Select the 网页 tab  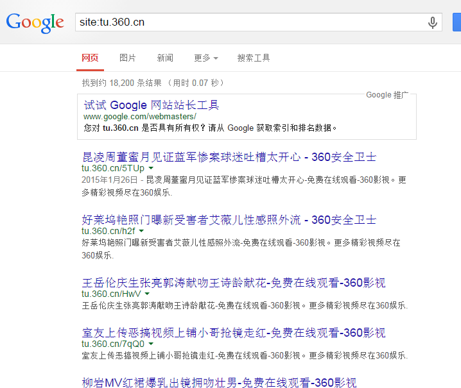90,58
